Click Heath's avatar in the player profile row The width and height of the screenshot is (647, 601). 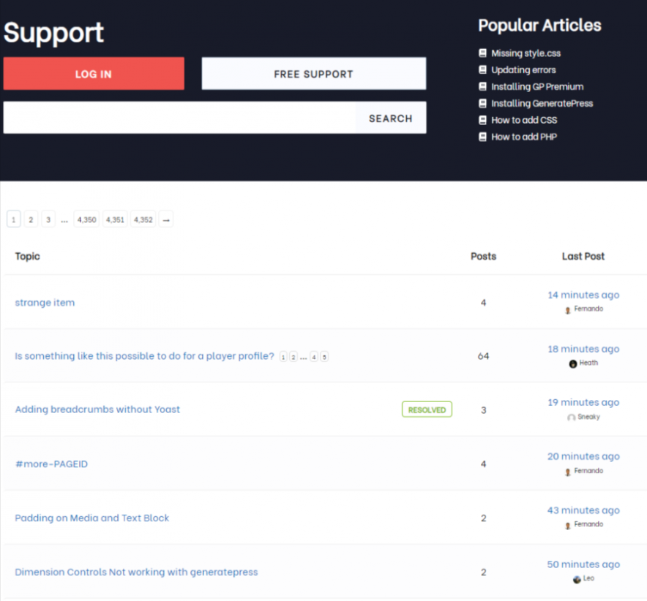[x=572, y=363]
